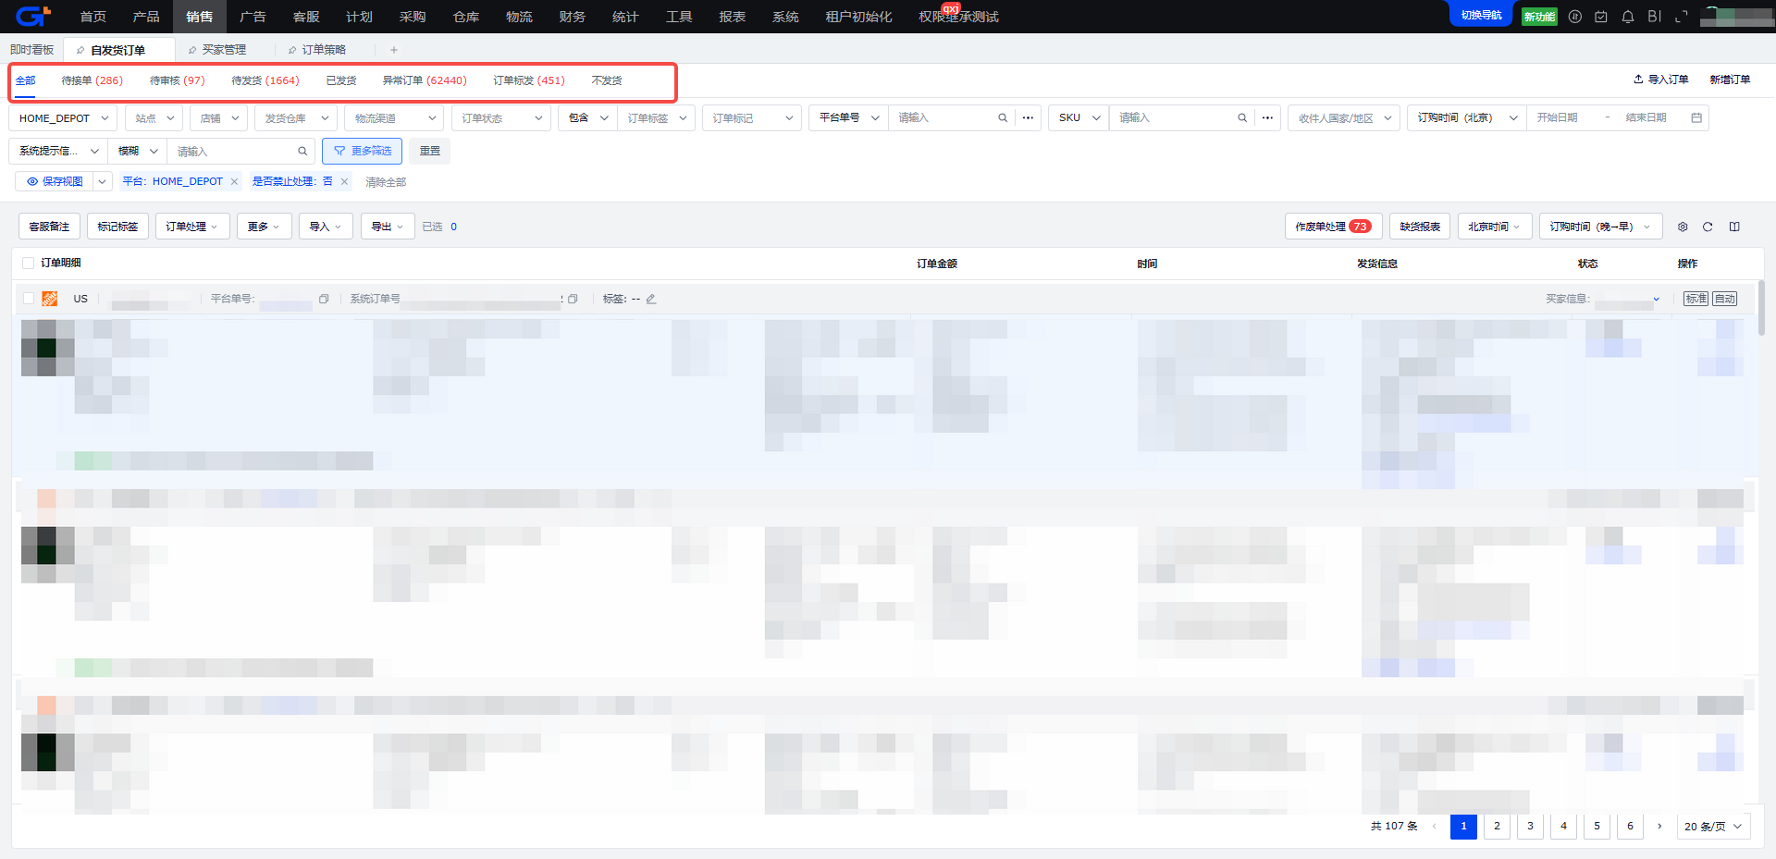Viewport: 1776px width, 859px height.
Task: Click the 缺货报表 button
Action: [1420, 227]
